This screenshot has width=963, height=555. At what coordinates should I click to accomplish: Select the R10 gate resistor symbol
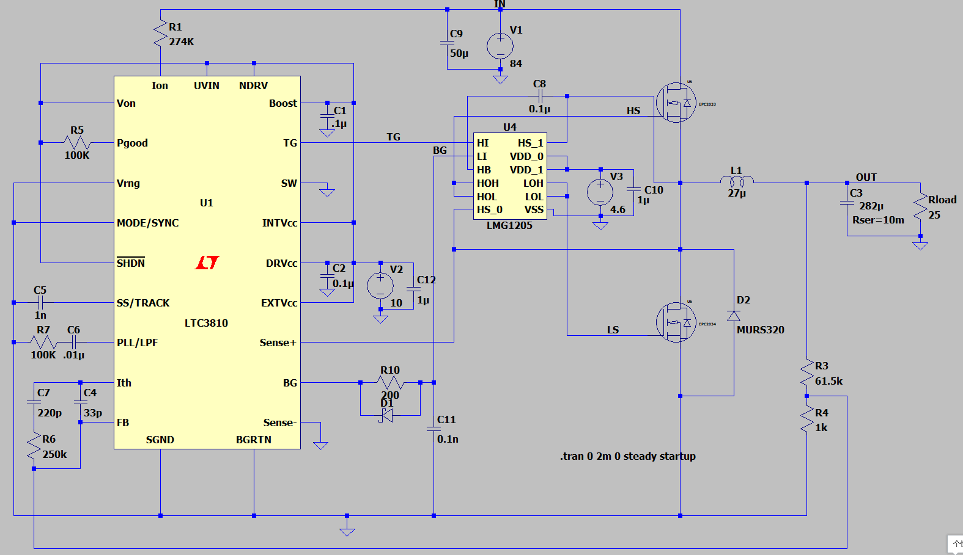click(x=390, y=382)
